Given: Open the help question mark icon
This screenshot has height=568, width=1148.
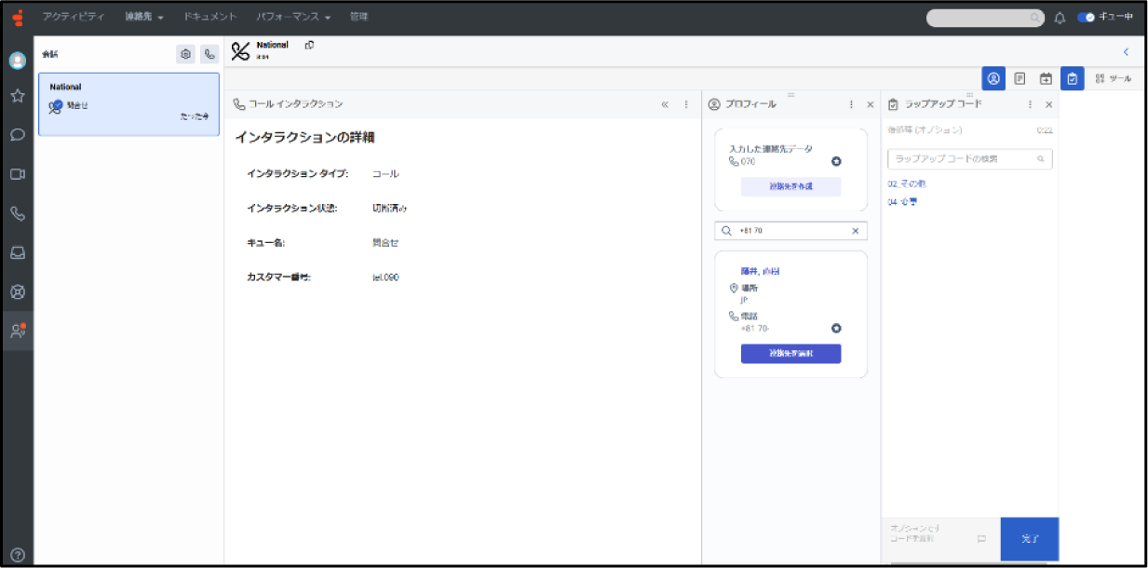Looking at the screenshot, I should tap(17, 554).
